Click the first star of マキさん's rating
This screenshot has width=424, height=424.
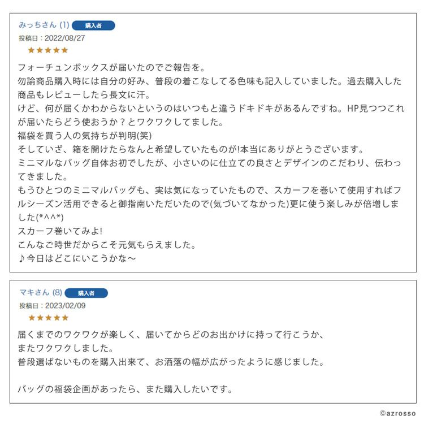point(32,318)
